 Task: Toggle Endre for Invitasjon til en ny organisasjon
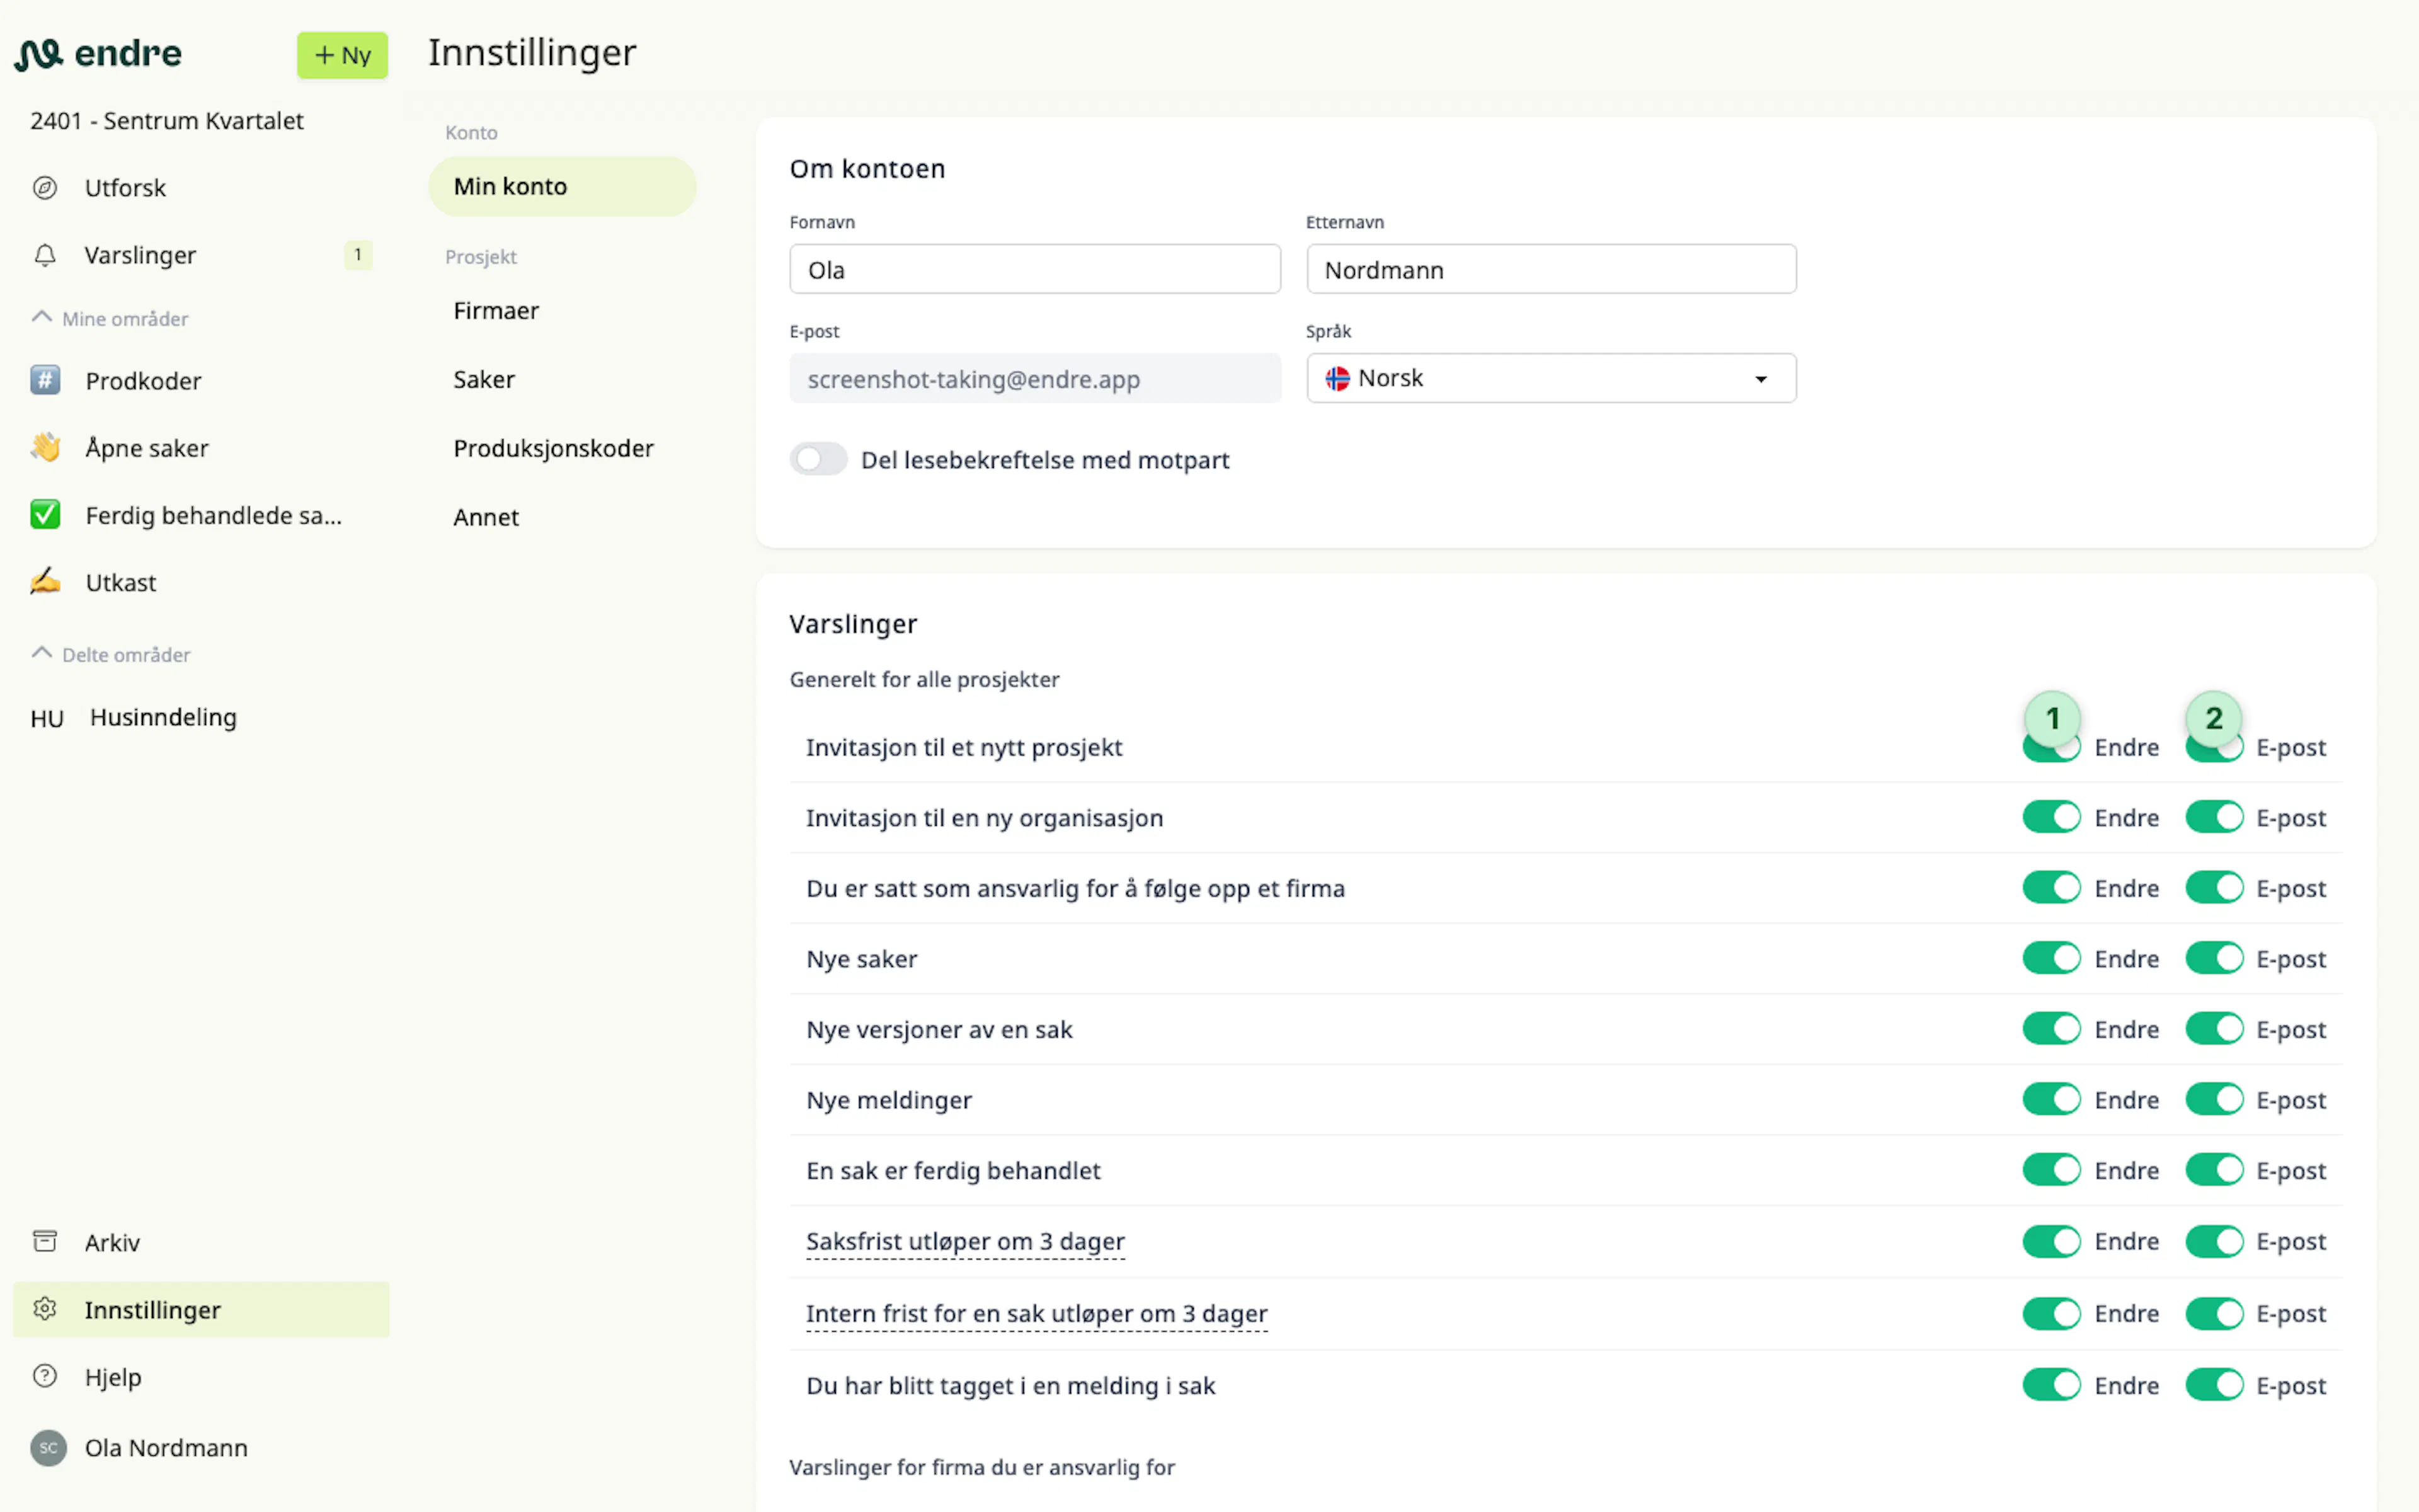pos(2051,817)
